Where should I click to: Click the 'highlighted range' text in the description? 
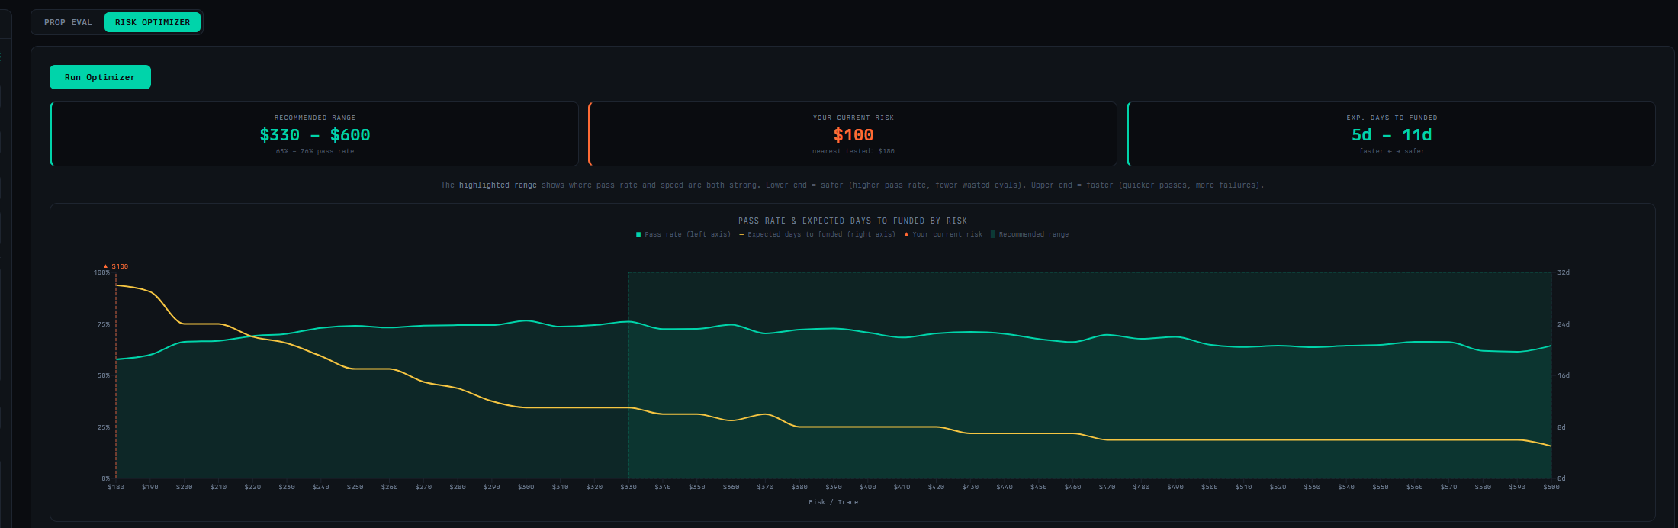(497, 185)
